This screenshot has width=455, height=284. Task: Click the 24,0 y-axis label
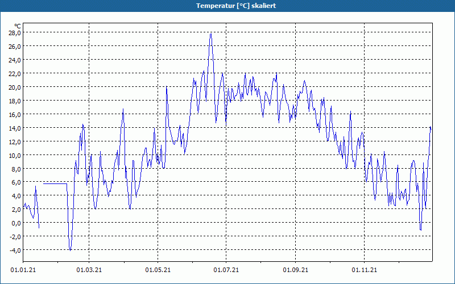point(15,60)
